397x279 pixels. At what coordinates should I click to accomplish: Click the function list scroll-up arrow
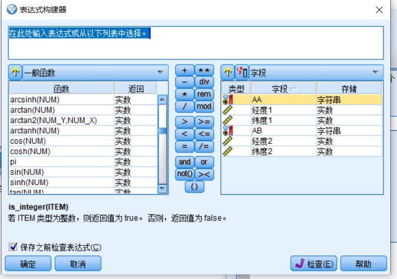click(x=162, y=100)
